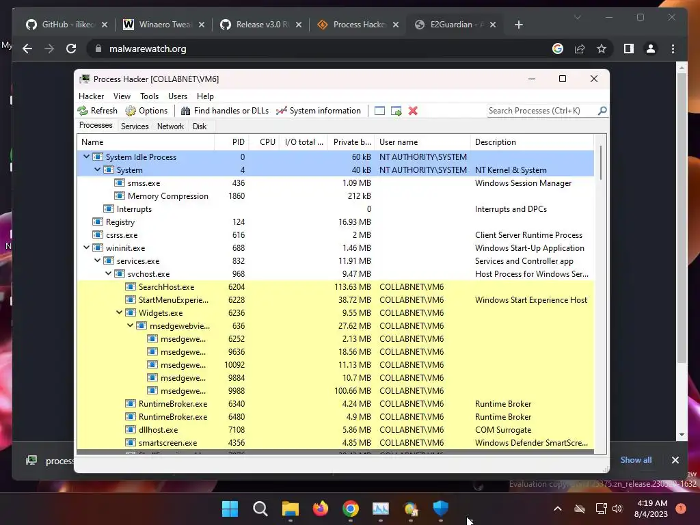Screen dimensions: 700x525
Task: Show hidden tray icons chevron
Action: (558, 509)
